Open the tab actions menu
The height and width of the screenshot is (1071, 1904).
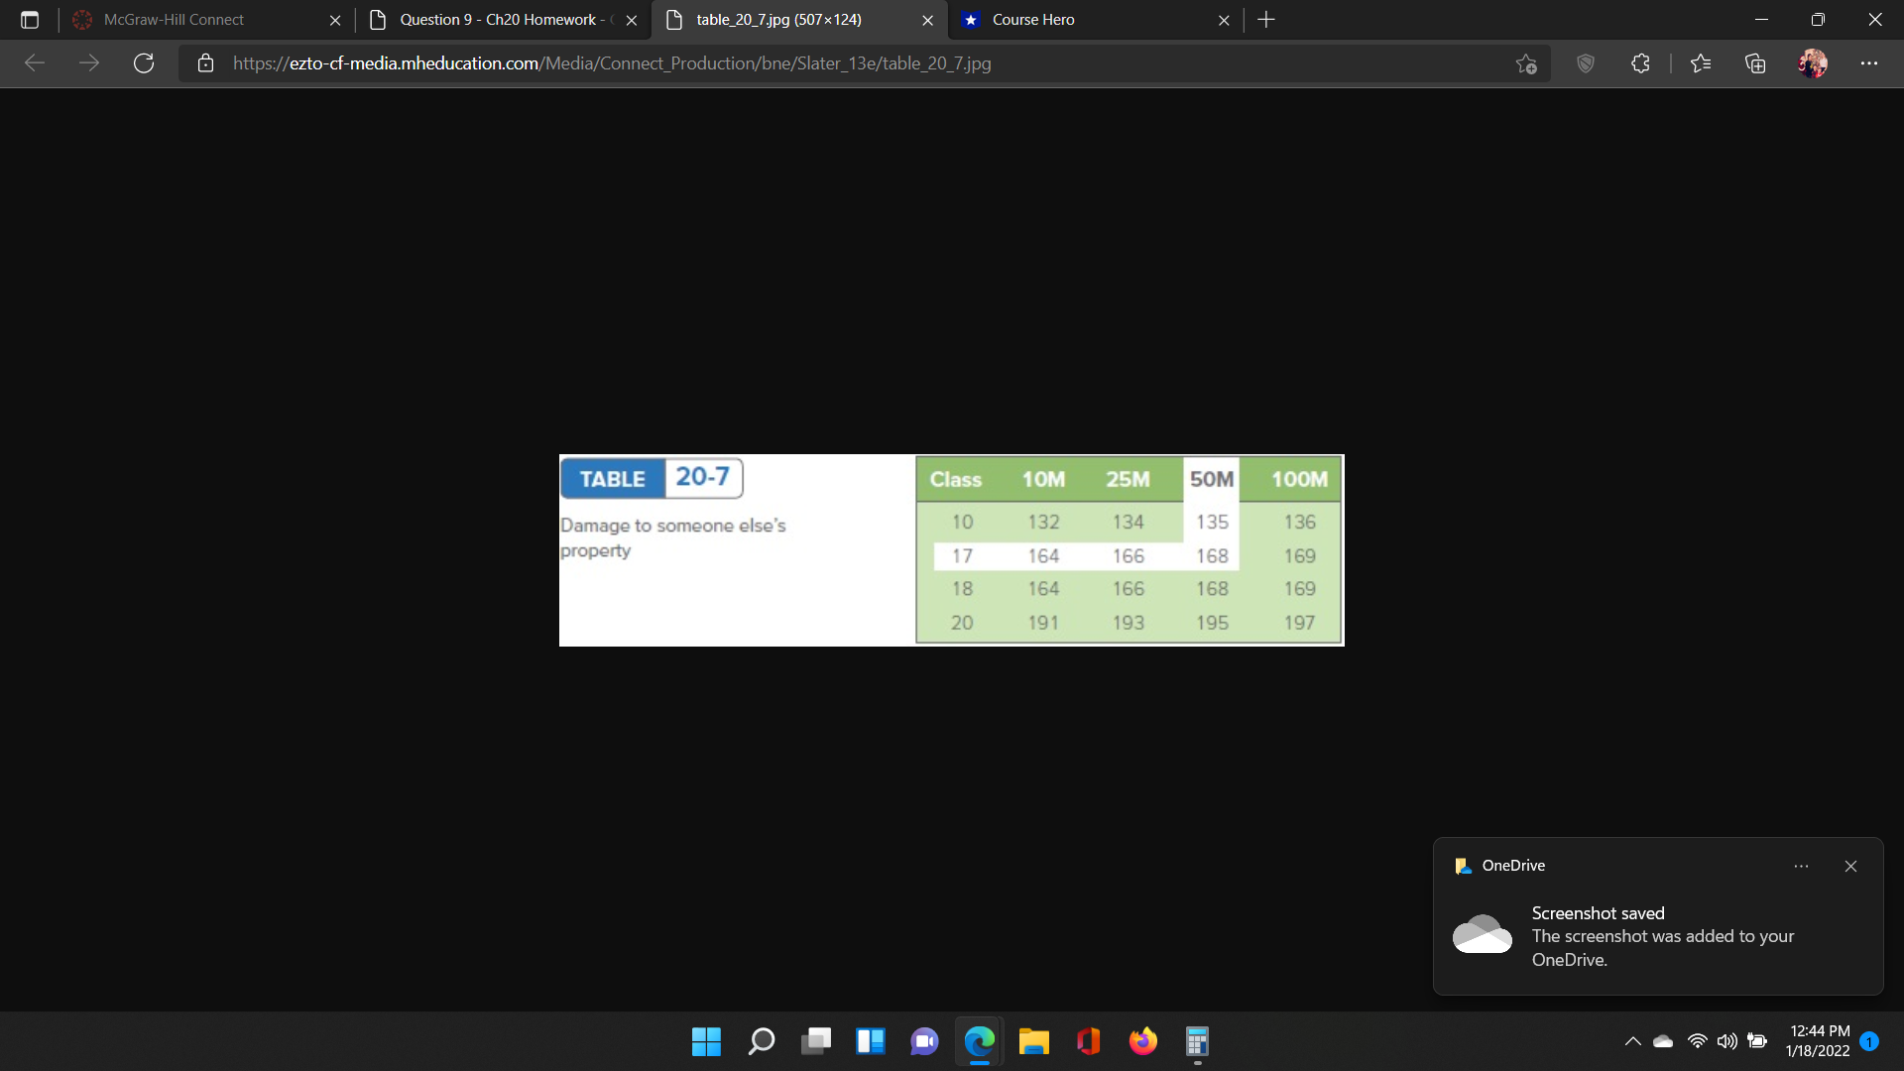[29, 19]
